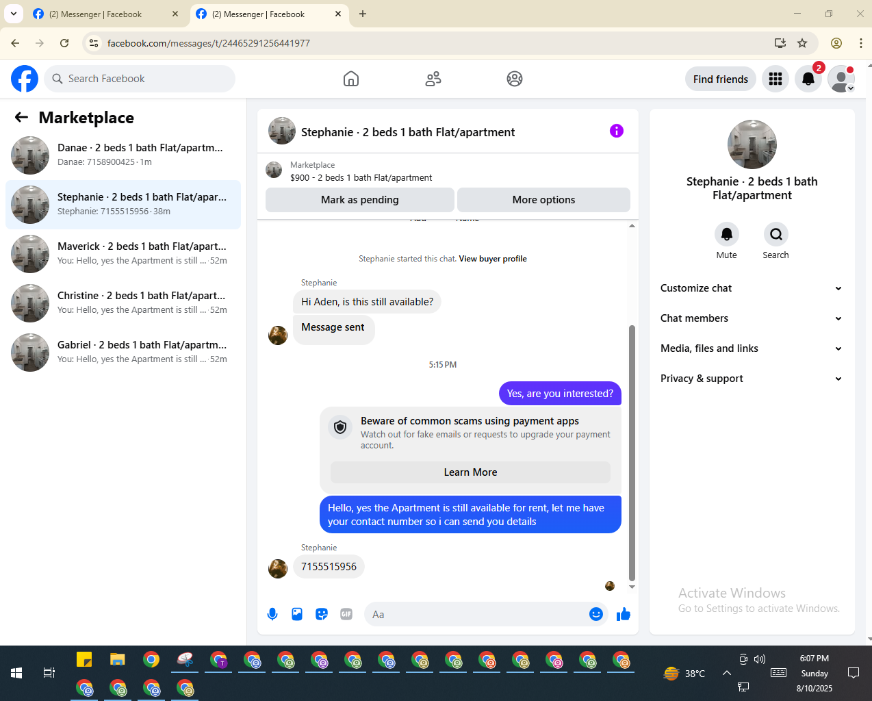The width and height of the screenshot is (872, 701).
Task: Click the "Yes, are you interested?" message
Action: pos(560,394)
